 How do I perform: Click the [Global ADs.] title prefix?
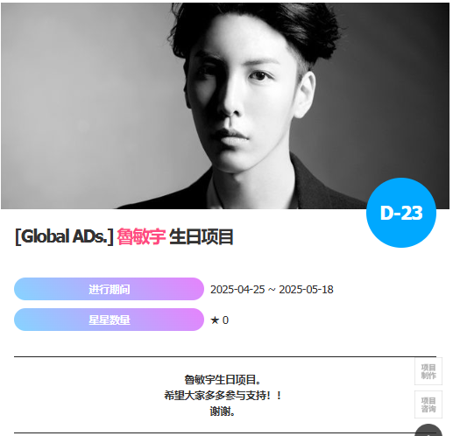coord(64,236)
